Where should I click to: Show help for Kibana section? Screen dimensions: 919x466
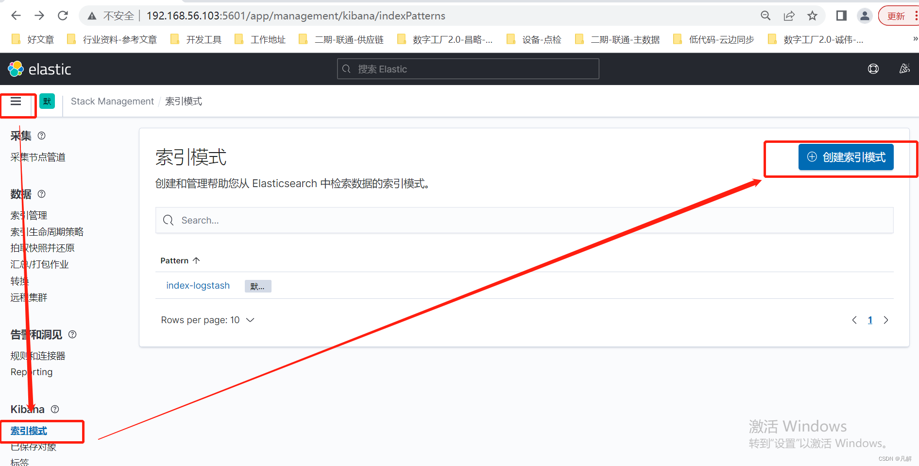click(x=55, y=409)
